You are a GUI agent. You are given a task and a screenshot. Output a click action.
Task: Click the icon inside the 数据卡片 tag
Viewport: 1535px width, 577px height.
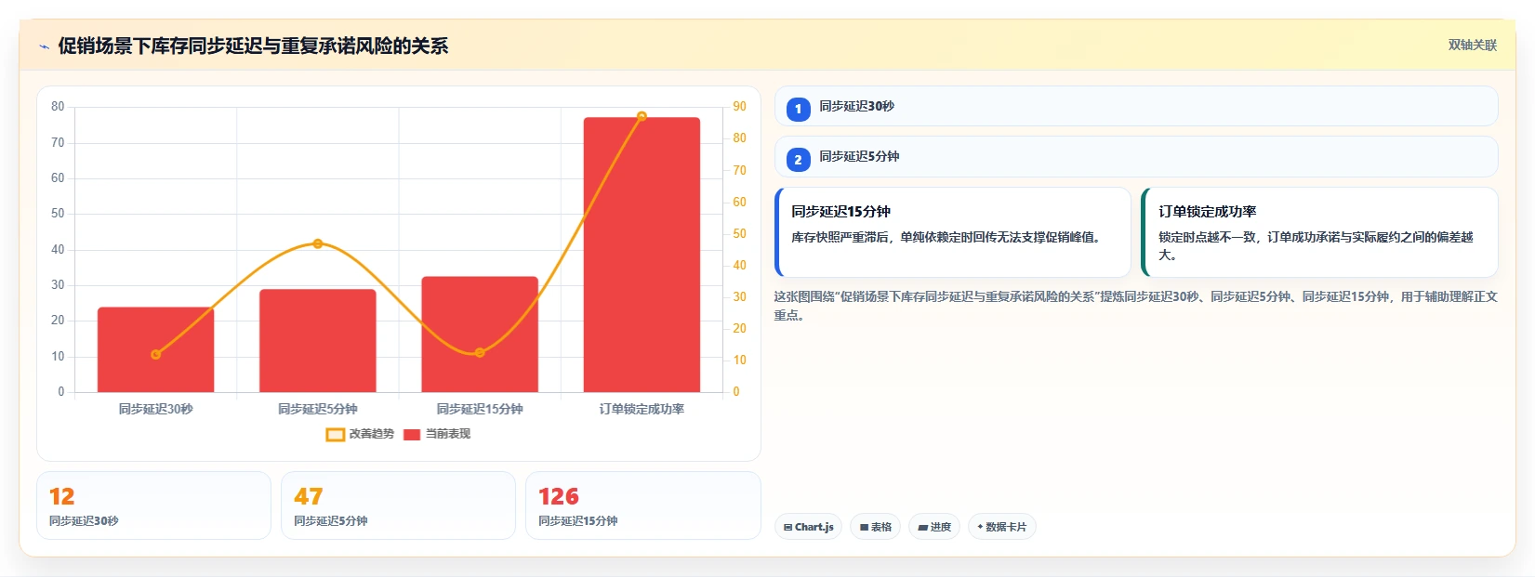pyautogui.click(x=980, y=527)
